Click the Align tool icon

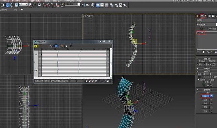click(87, 5)
